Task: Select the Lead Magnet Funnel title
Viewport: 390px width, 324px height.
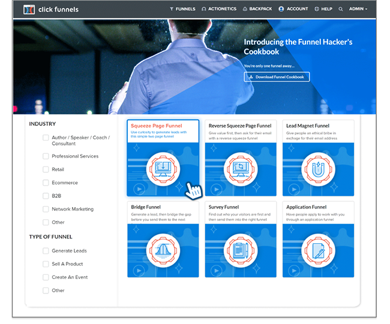Action: point(308,126)
